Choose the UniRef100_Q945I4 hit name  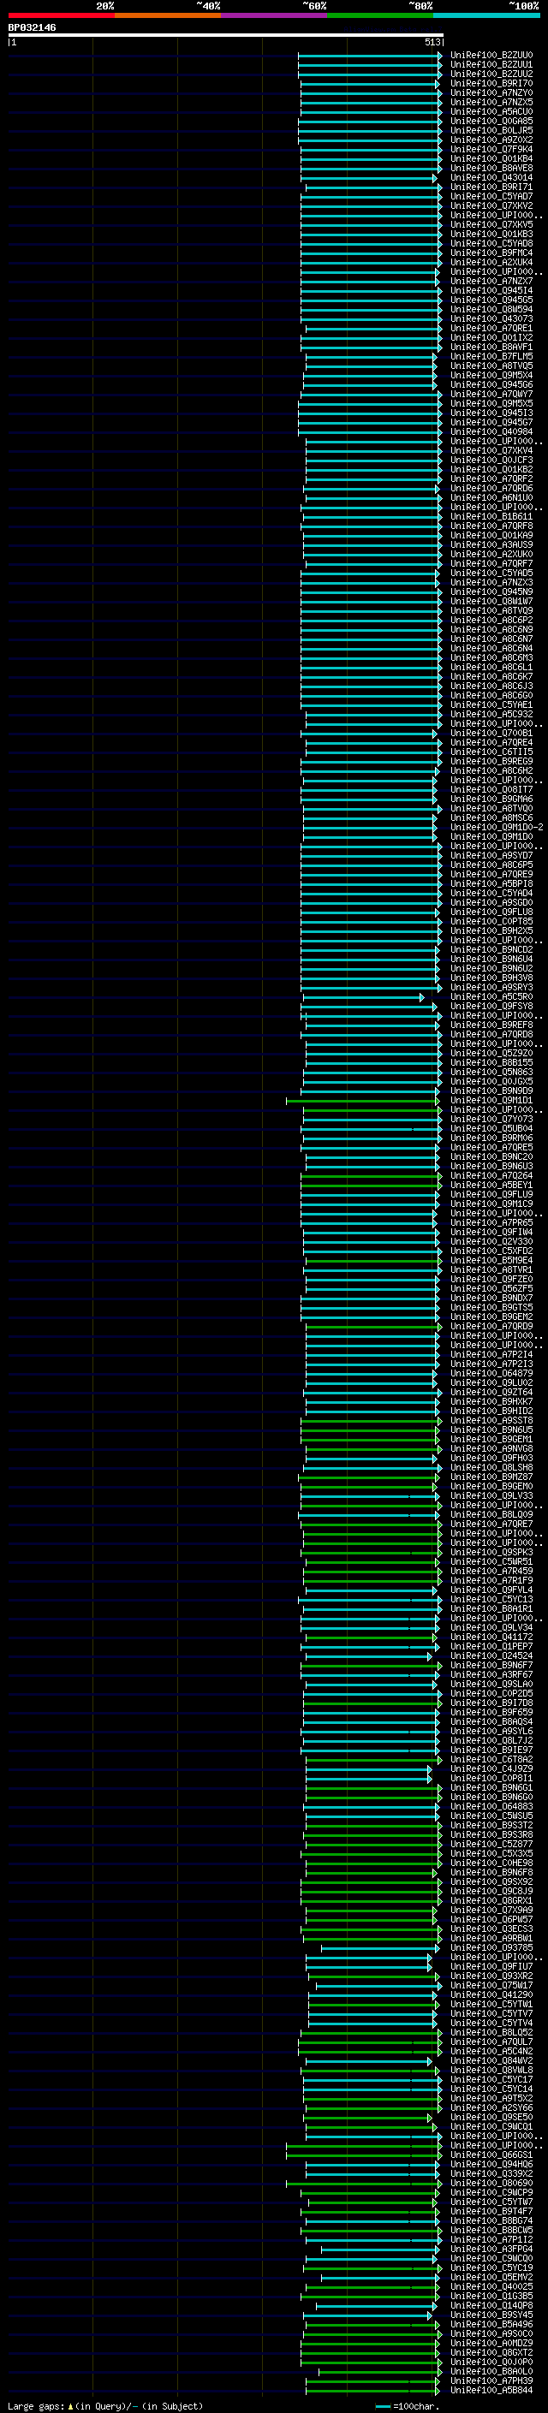[491, 290]
